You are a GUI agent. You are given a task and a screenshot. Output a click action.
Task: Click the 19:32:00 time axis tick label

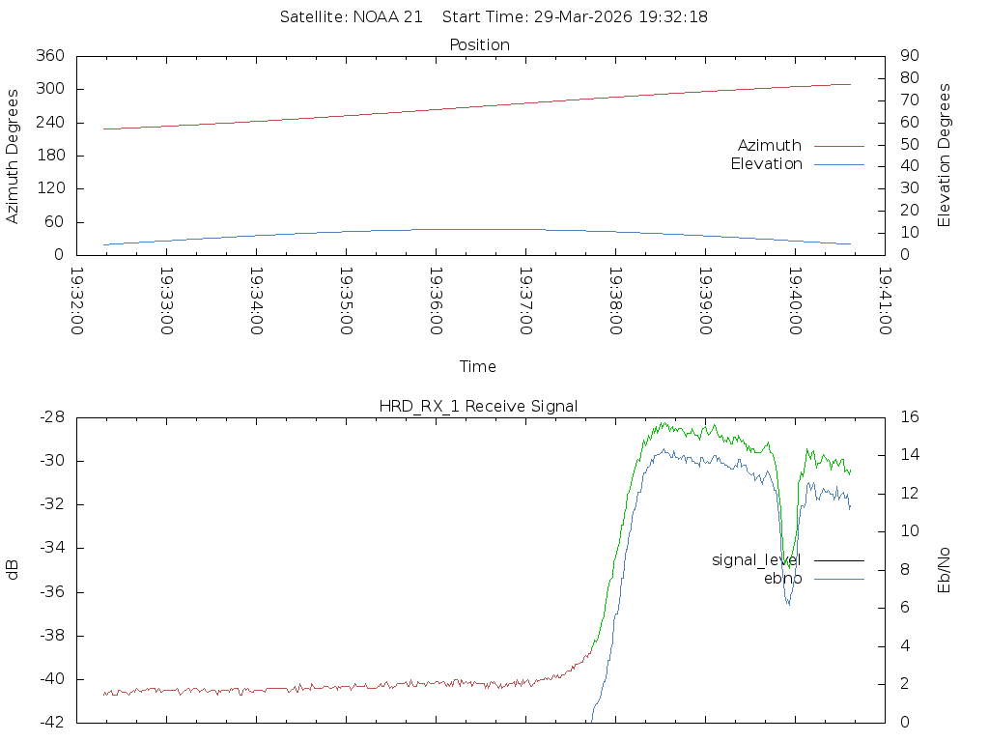coord(77,301)
